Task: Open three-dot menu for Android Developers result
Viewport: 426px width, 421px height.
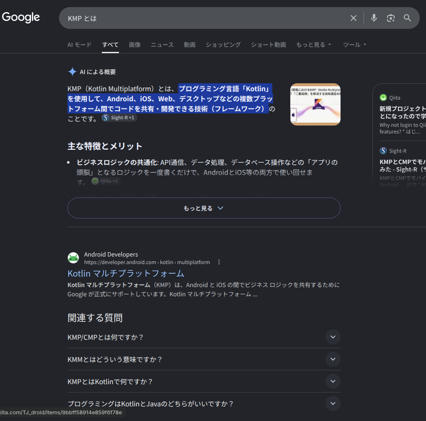Action: tap(219, 262)
